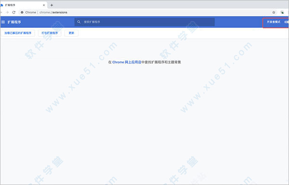This screenshot has width=289, height=185.
Task: Select the extensions browser tab
Action: 24,5
